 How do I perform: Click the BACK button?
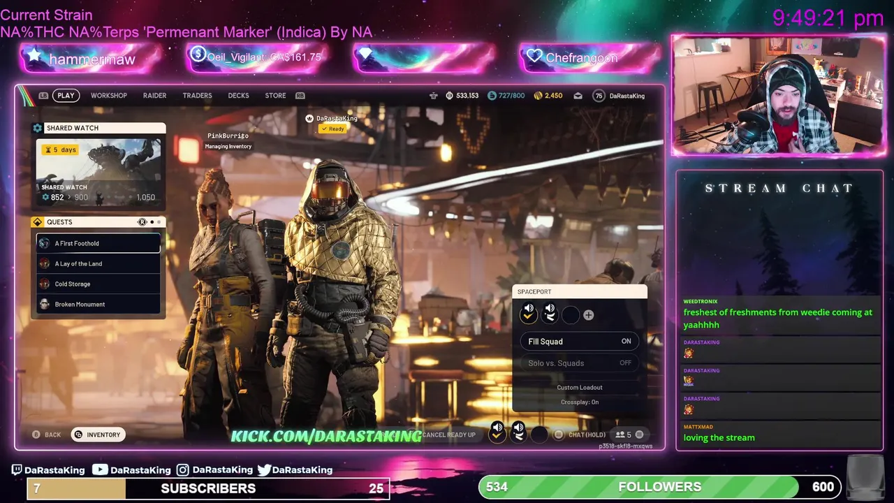tap(47, 435)
